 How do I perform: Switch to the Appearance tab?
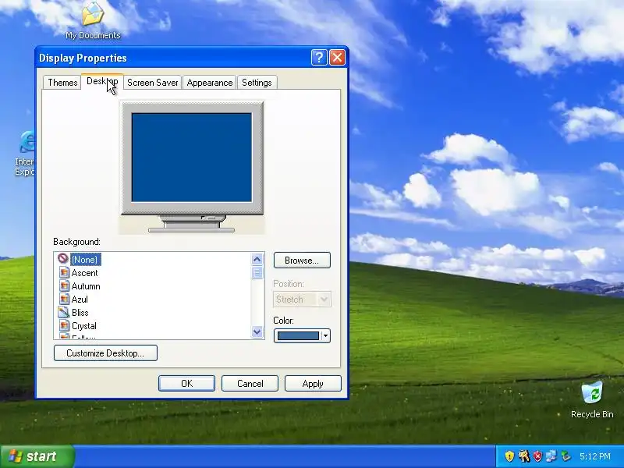(209, 83)
